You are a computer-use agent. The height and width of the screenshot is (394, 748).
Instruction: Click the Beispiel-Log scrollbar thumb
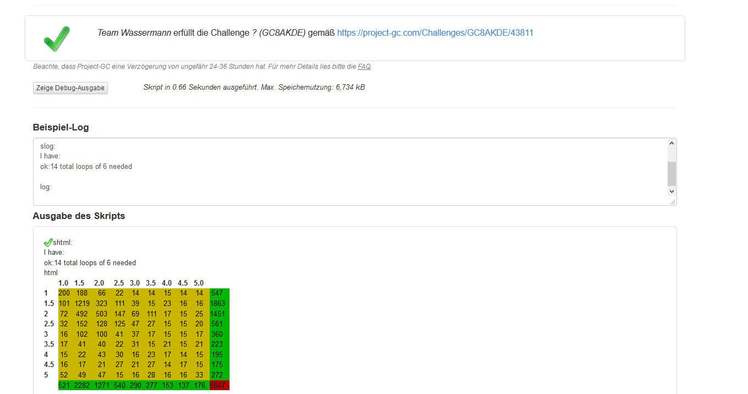(671, 174)
